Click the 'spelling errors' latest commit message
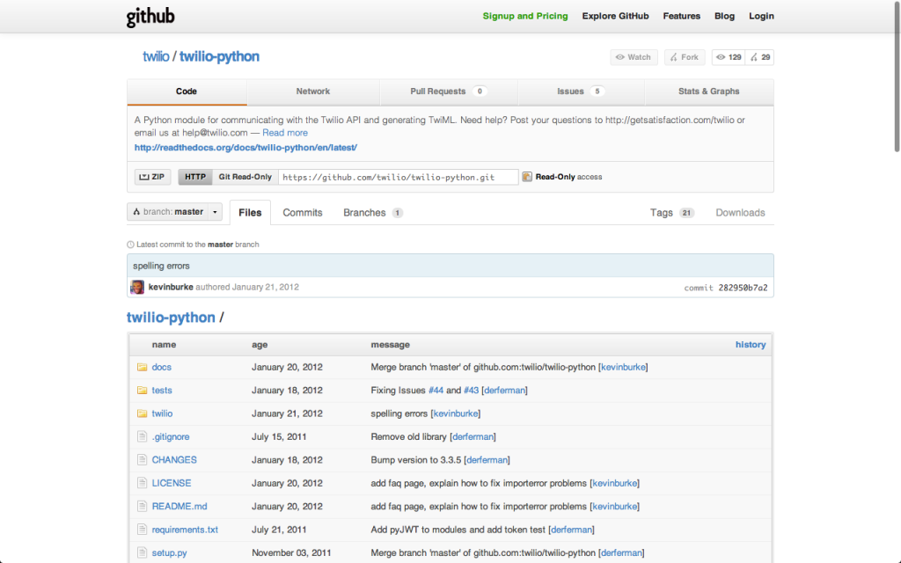The image size is (901, 563). click(x=162, y=266)
